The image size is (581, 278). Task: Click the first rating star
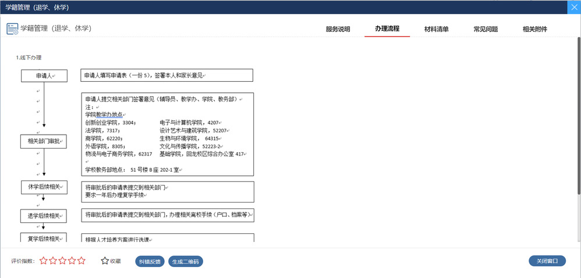[44, 261]
